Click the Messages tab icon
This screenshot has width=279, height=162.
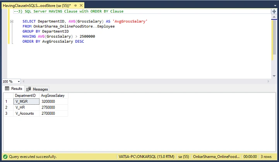[29, 89]
